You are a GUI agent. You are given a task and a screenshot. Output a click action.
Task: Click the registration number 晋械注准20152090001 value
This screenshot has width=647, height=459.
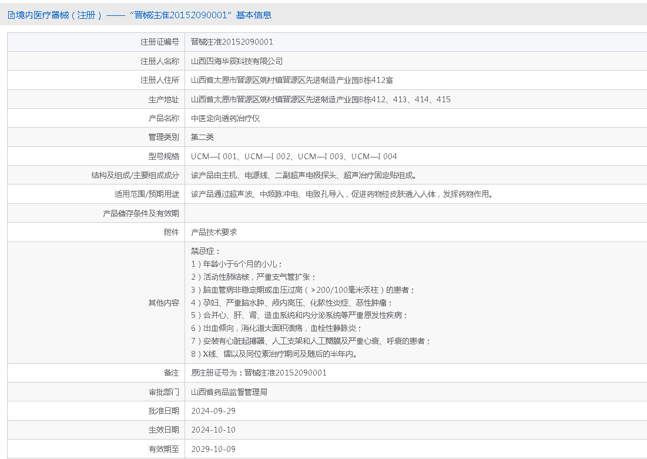[x=232, y=42]
